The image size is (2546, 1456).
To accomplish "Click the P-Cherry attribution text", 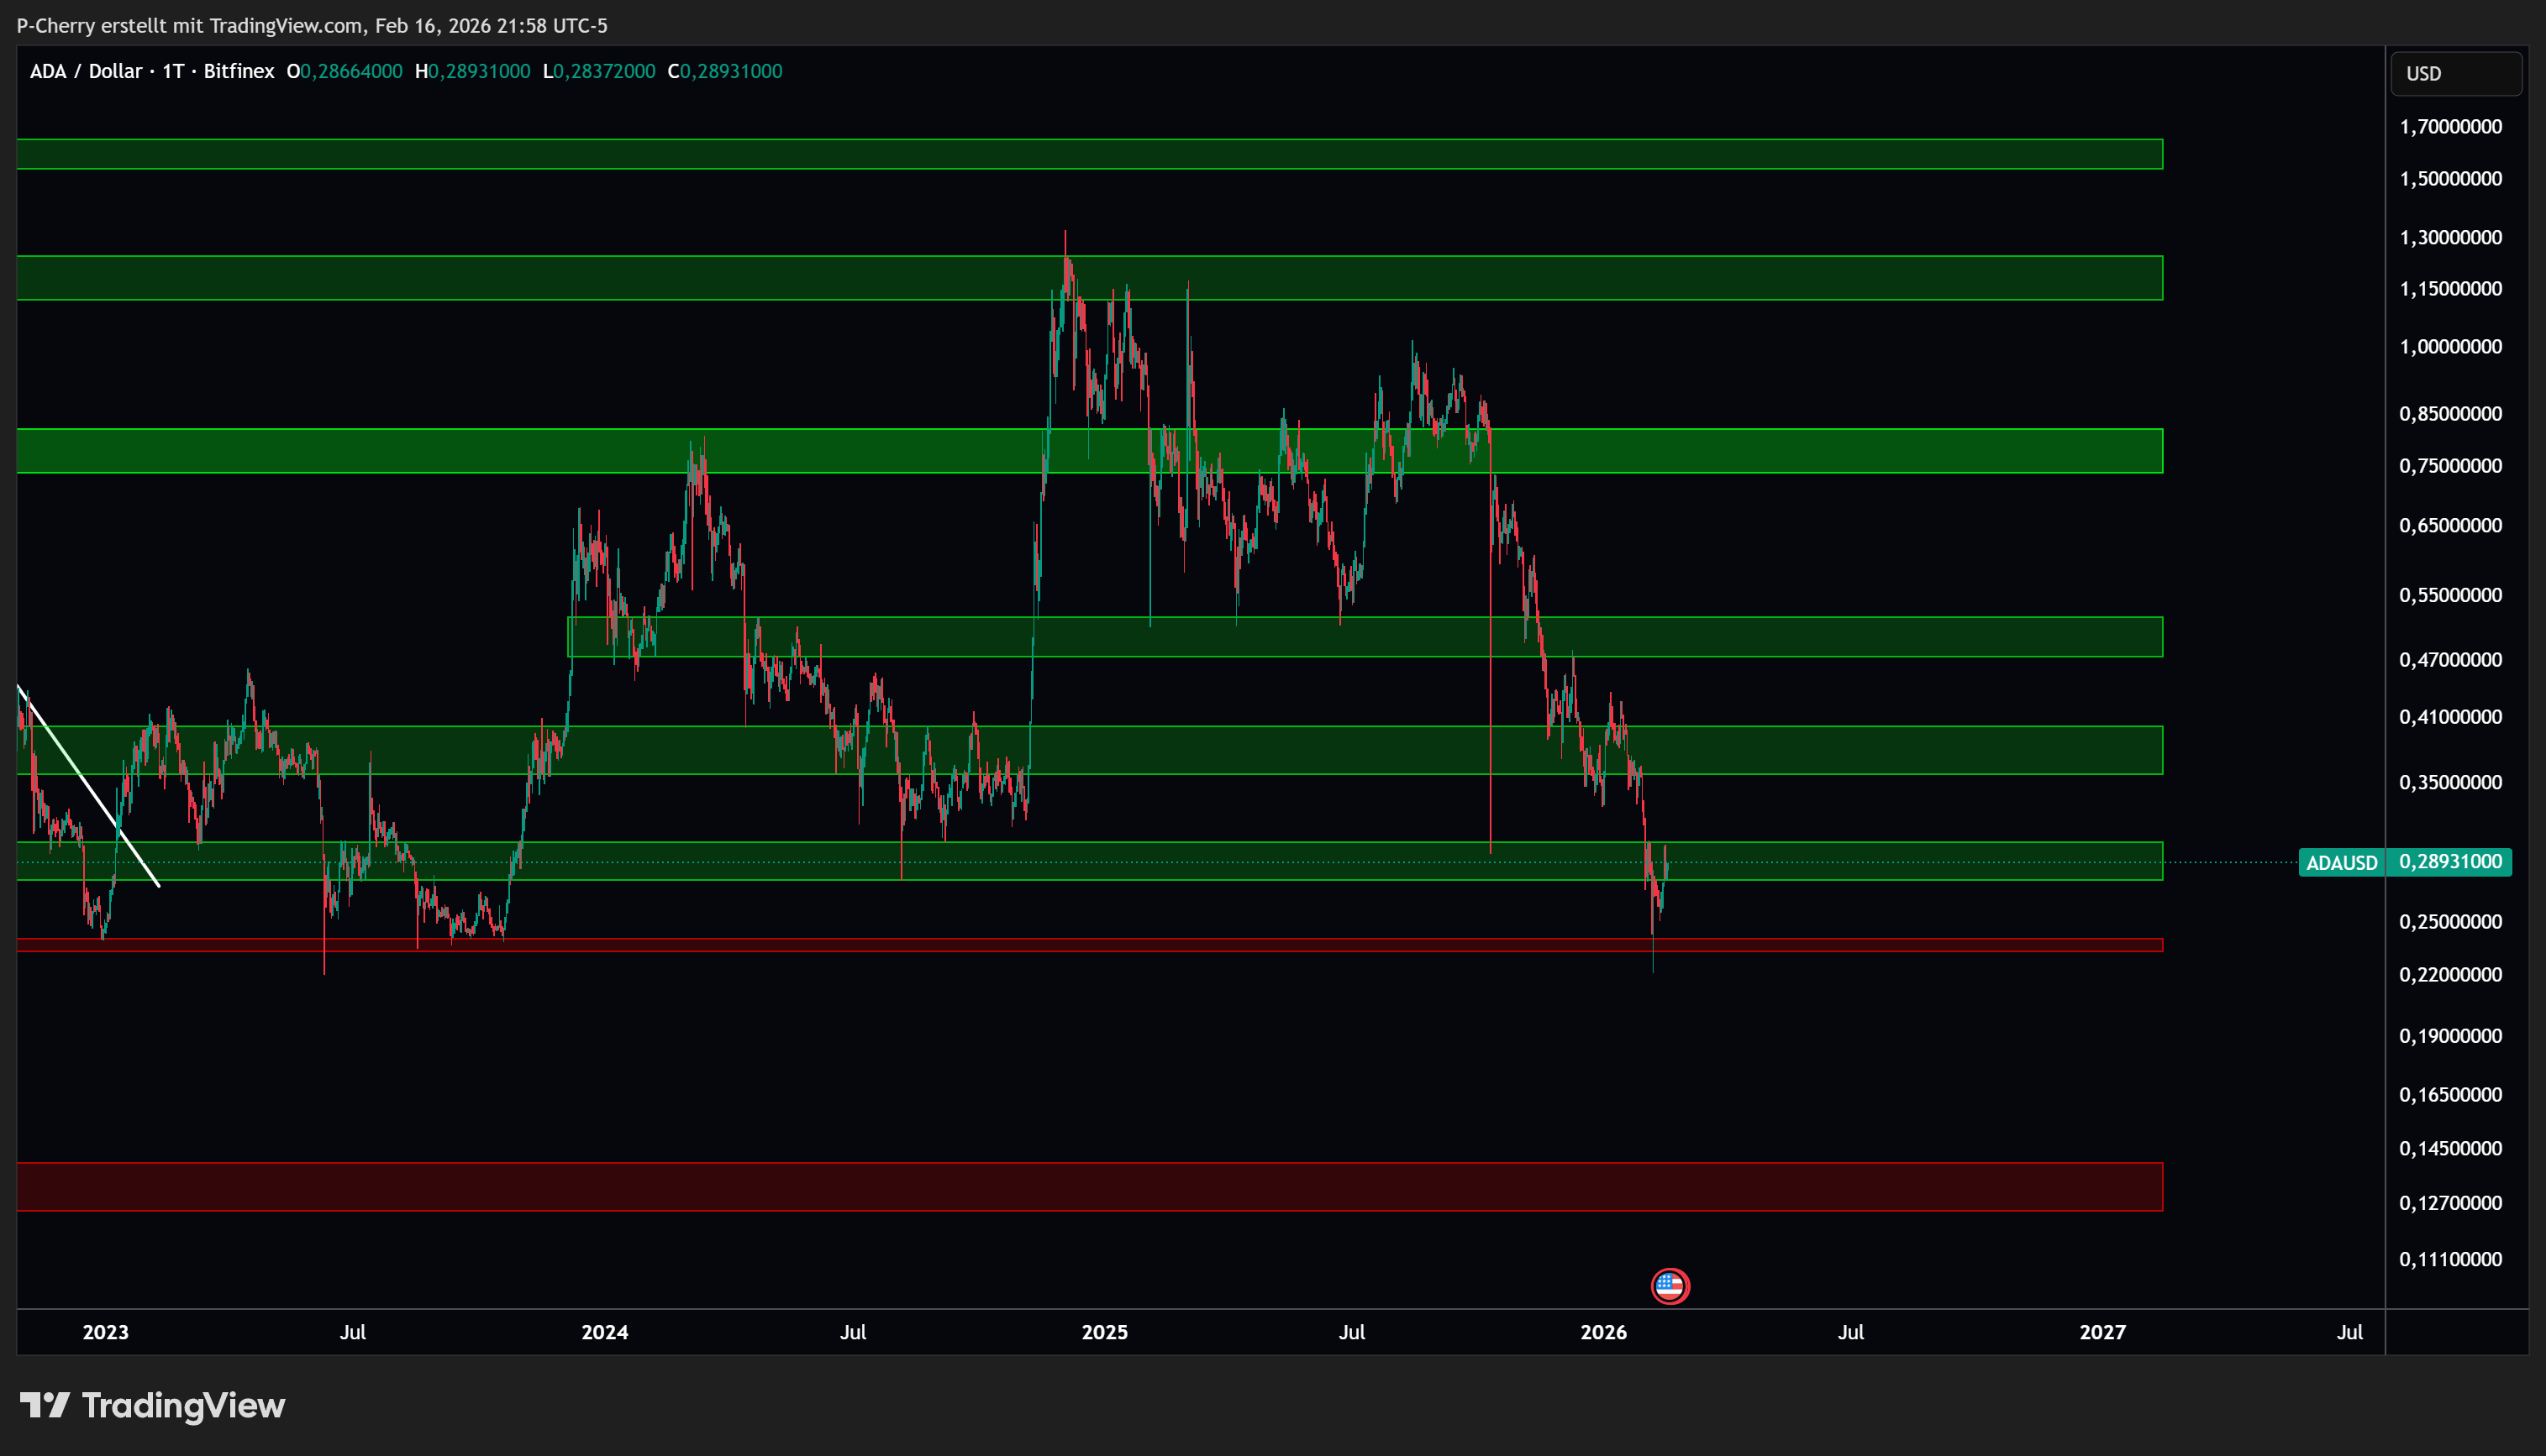I will coord(55,27).
